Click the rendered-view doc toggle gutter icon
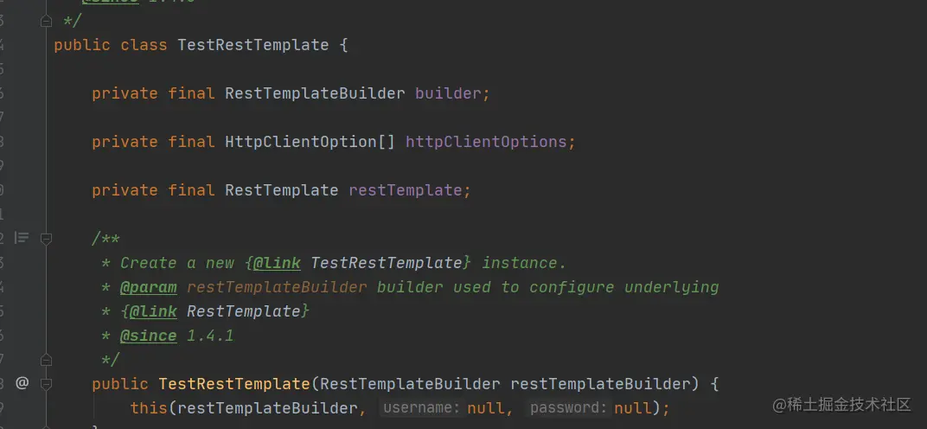This screenshot has width=927, height=429. (22, 238)
